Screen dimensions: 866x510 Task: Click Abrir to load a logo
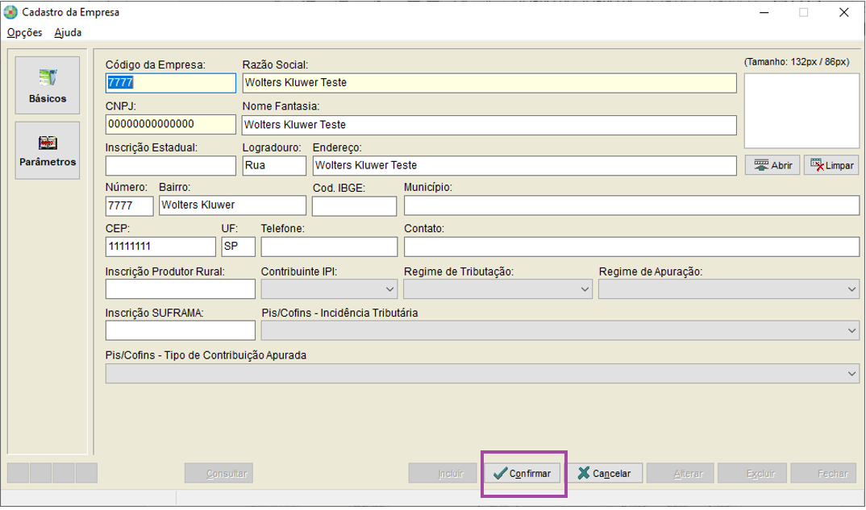click(x=772, y=165)
